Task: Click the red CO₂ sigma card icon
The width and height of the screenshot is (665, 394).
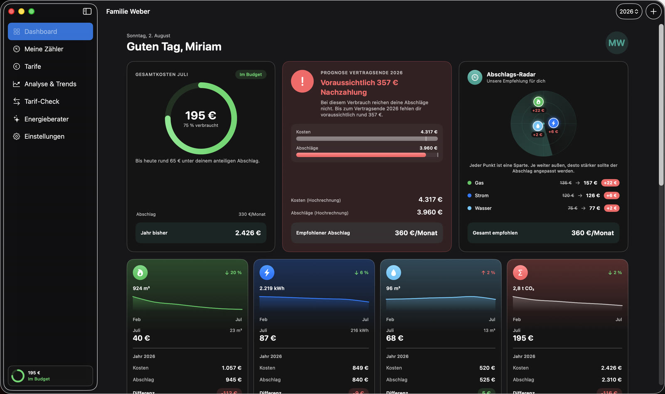Action: pos(520,273)
